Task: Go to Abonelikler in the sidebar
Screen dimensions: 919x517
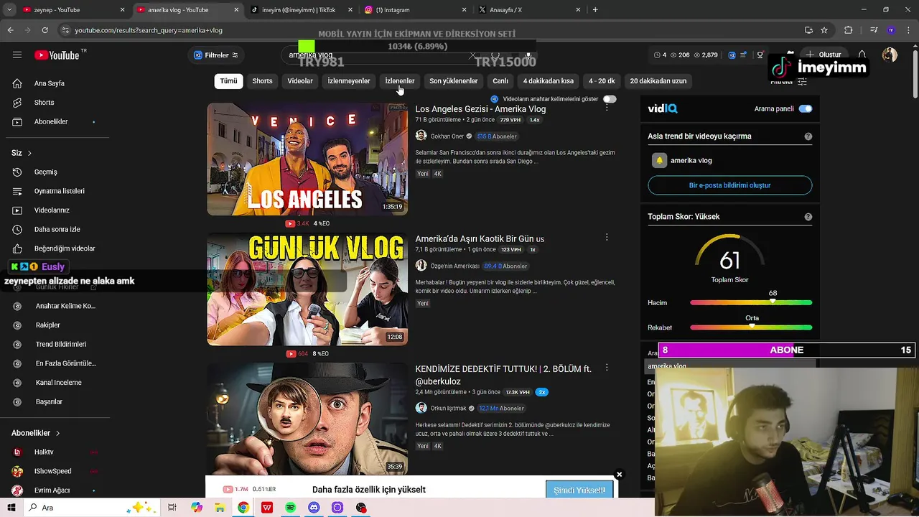Action: pyautogui.click(x=51, y=122)
